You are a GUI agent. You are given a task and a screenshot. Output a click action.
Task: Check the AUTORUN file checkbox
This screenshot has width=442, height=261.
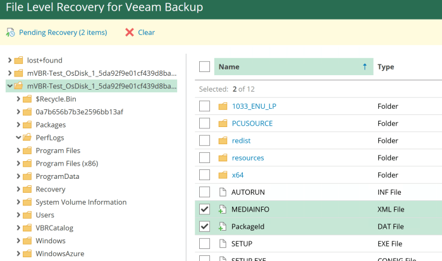coord(204,192)
